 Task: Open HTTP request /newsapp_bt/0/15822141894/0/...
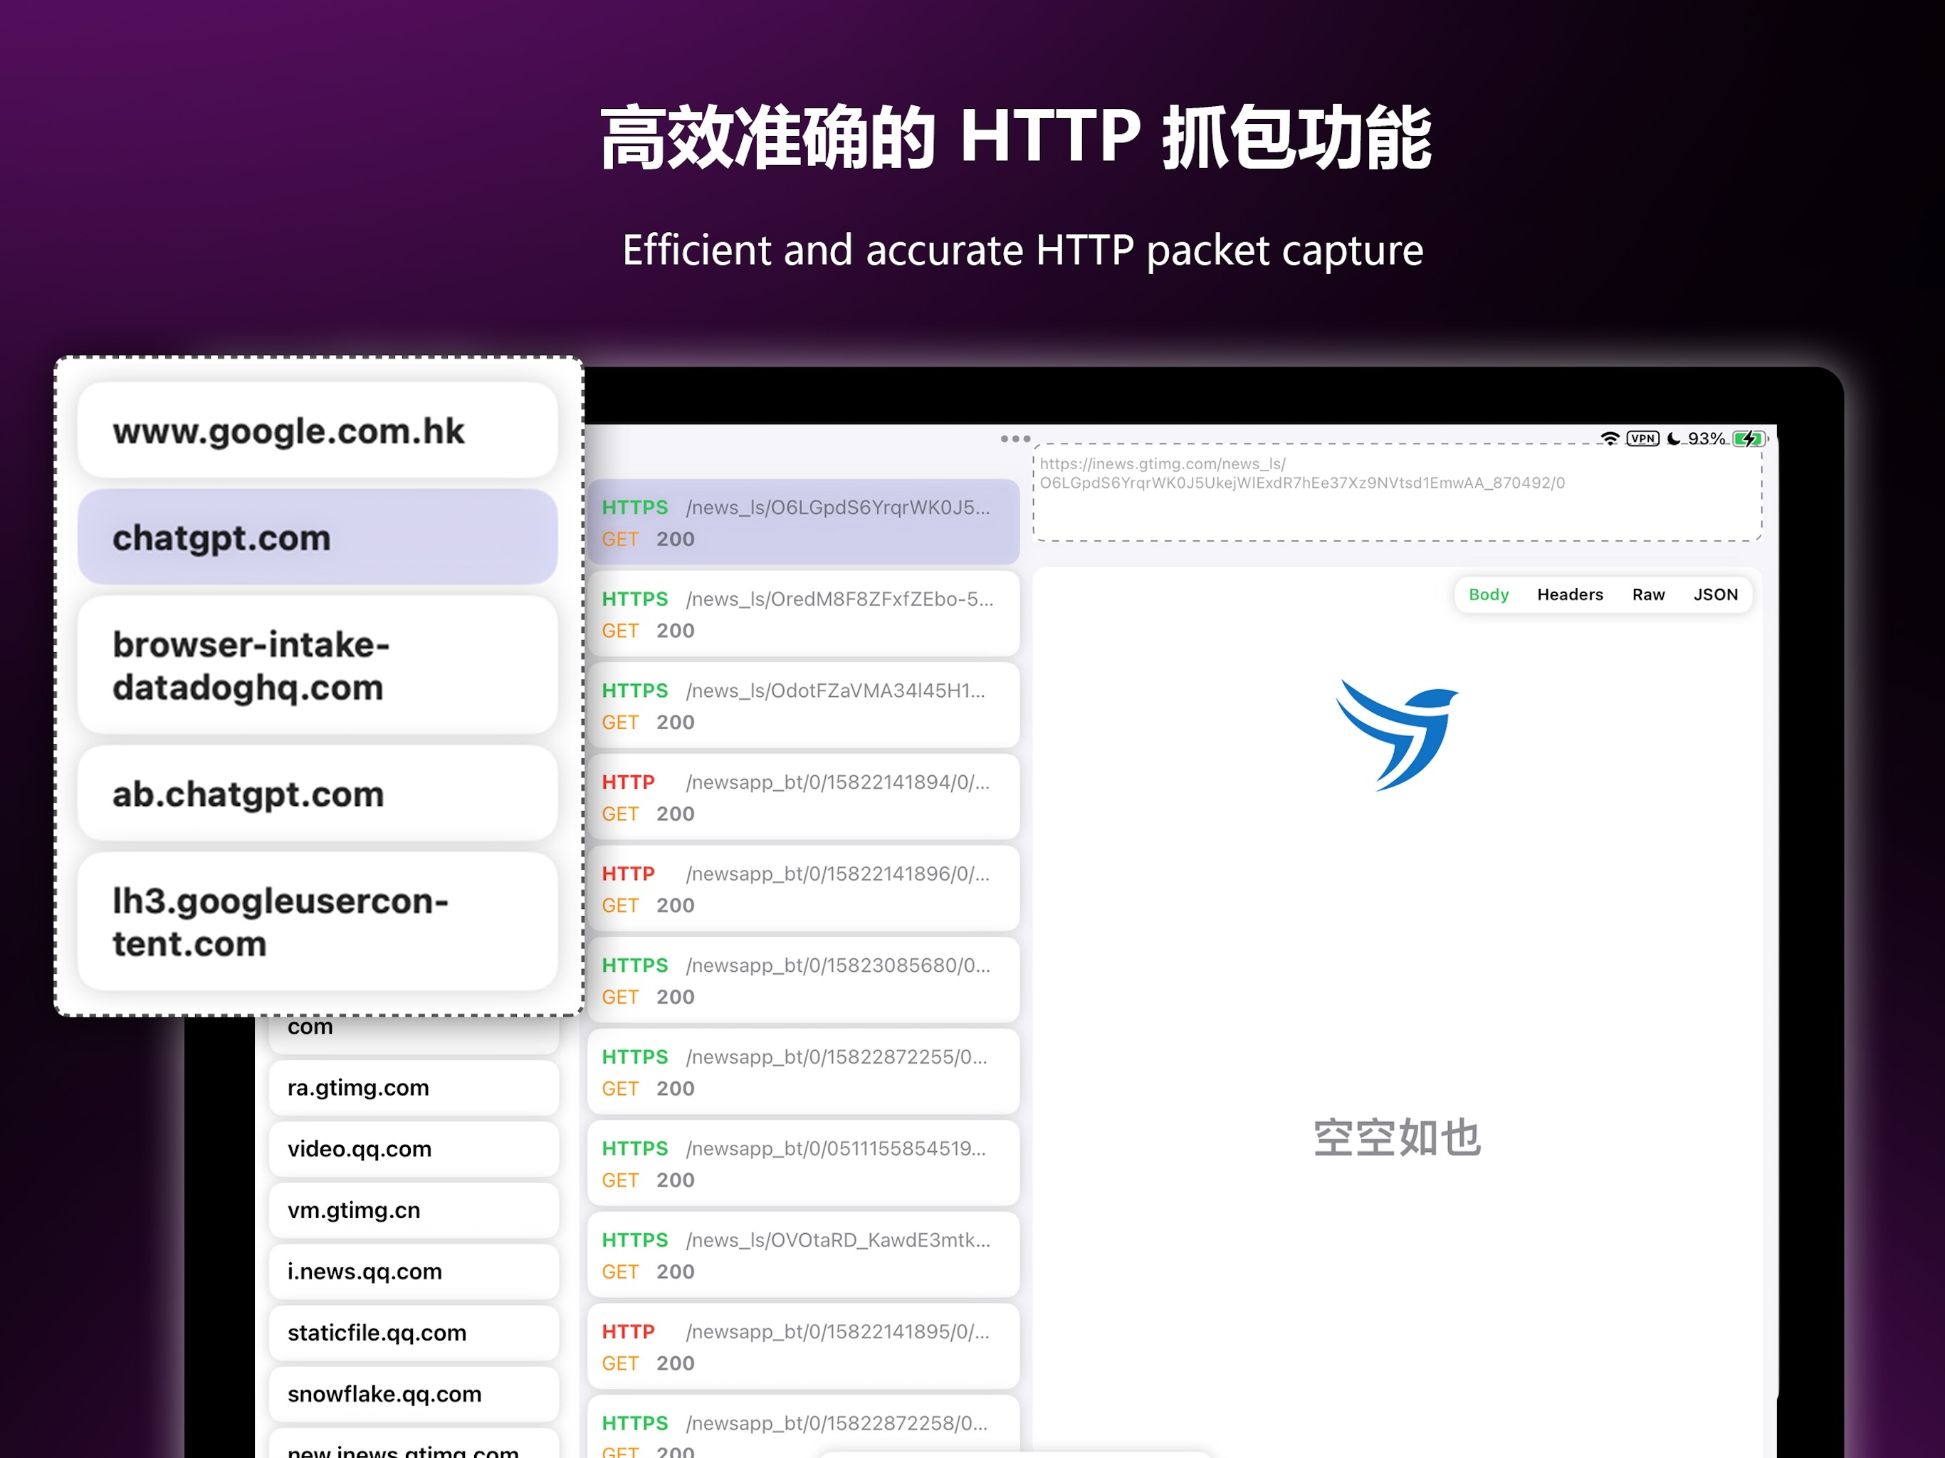pos(803,797)
